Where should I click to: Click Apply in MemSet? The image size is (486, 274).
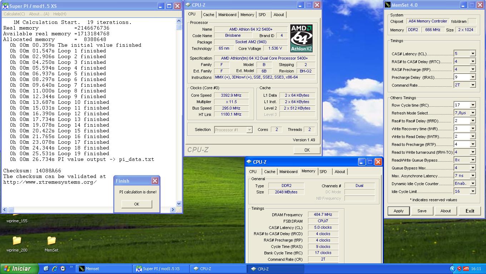point(398,211)
